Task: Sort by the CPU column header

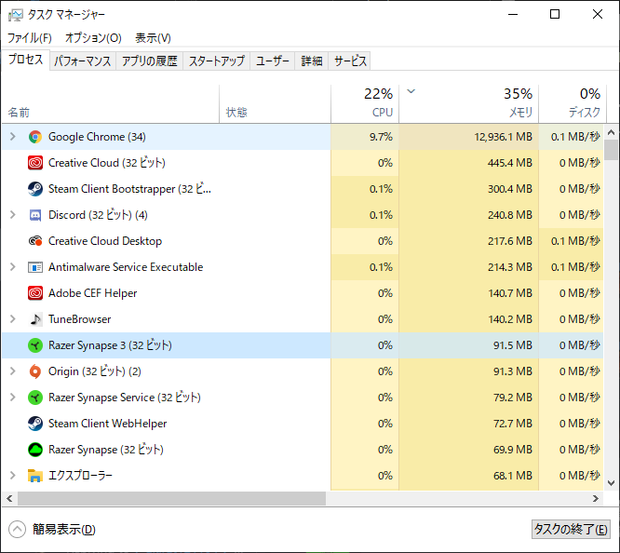Action: 365,103
